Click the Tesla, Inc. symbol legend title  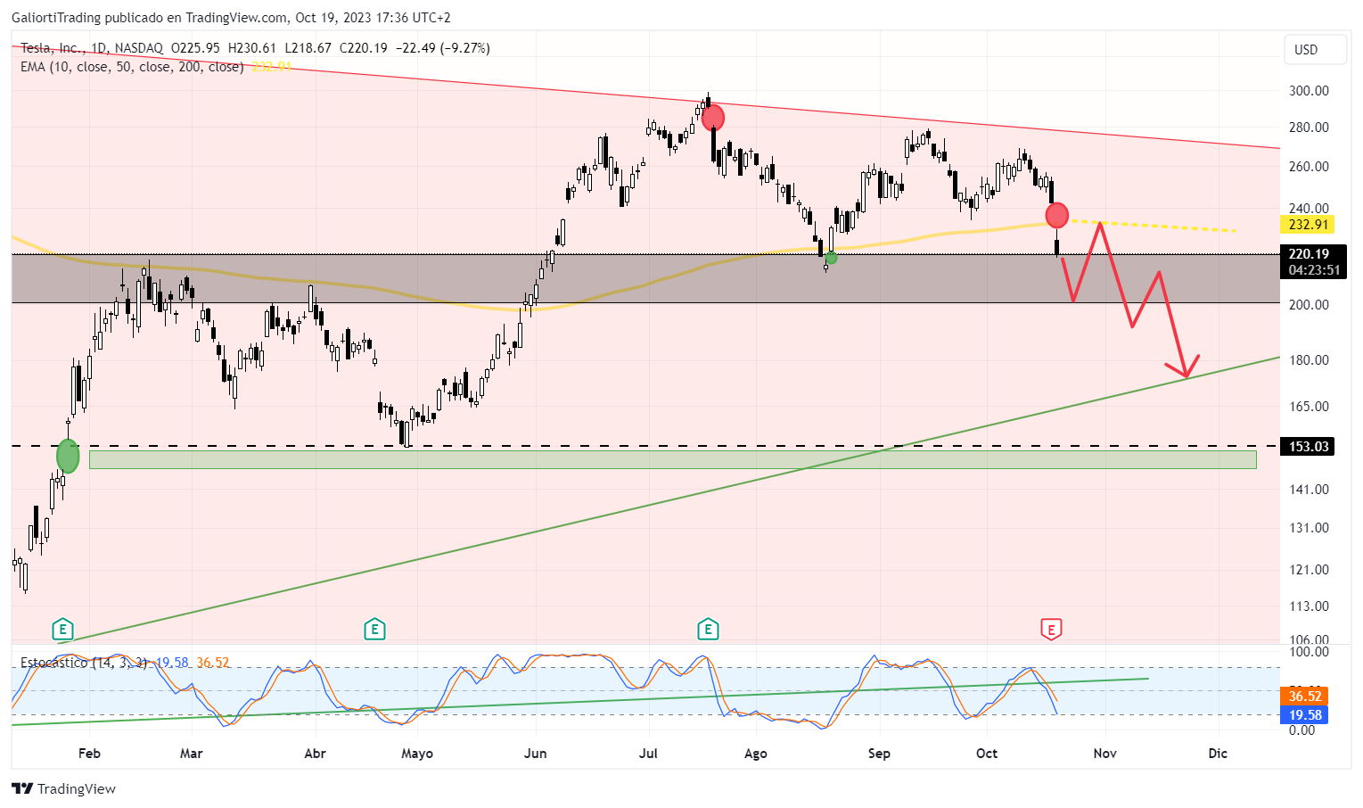pos(53,48)
